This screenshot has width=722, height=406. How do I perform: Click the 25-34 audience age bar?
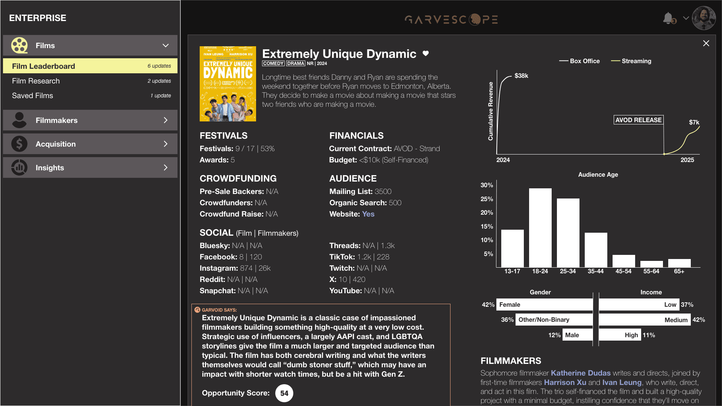pos(568,233)
